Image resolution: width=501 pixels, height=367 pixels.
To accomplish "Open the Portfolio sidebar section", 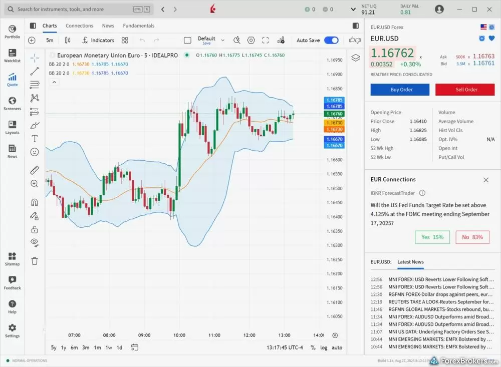I will coord(12,32).
